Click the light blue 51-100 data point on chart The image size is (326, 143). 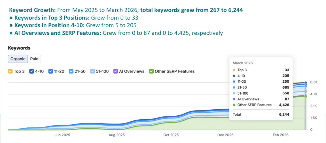pos(305,91)
